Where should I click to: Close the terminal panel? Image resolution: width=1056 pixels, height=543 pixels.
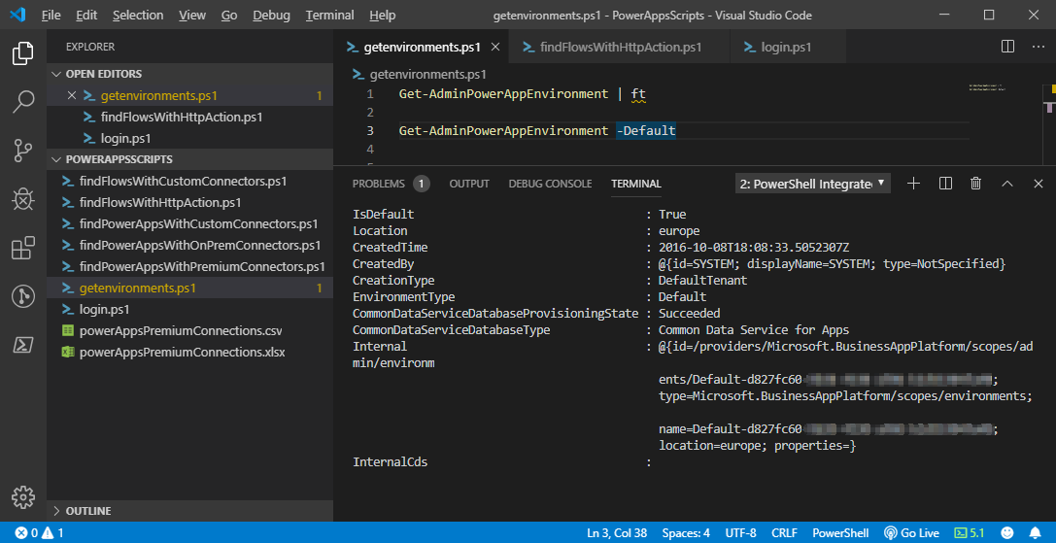click(1039, 184)
